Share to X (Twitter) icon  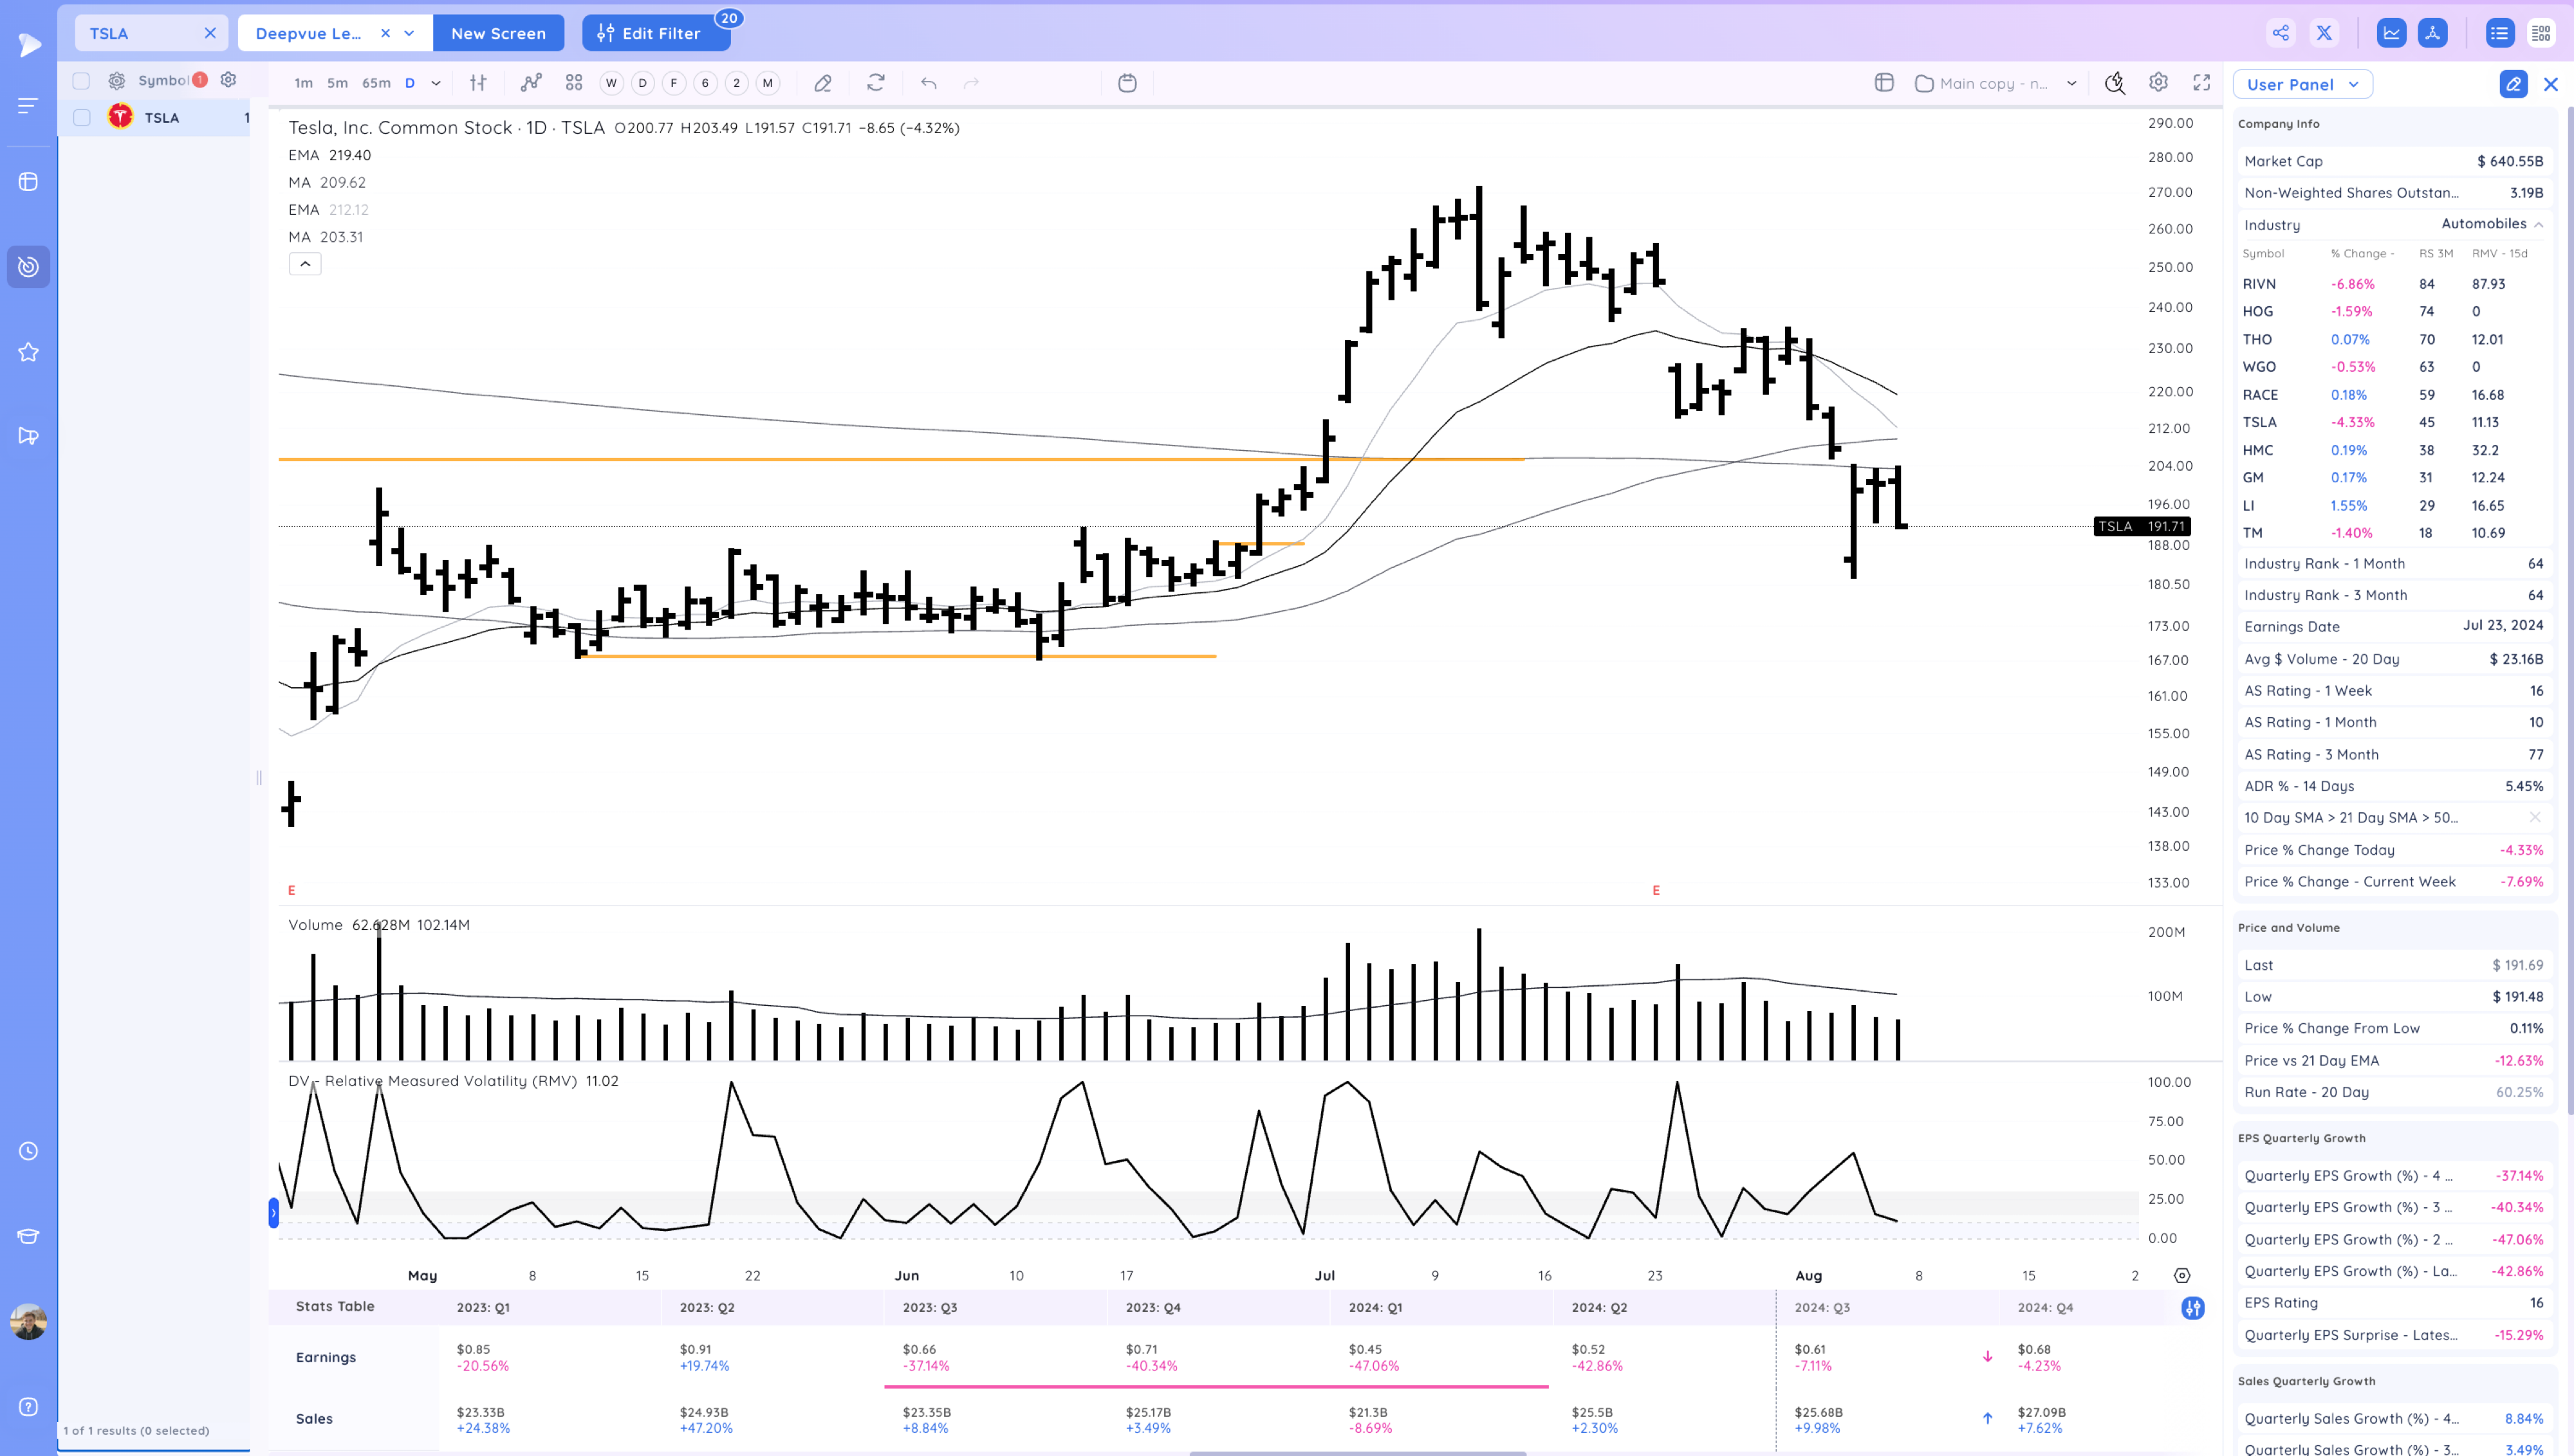[2323, 33]
